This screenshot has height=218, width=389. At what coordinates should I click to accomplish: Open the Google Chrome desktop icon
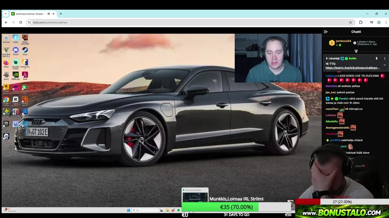[x=6, y=101]
